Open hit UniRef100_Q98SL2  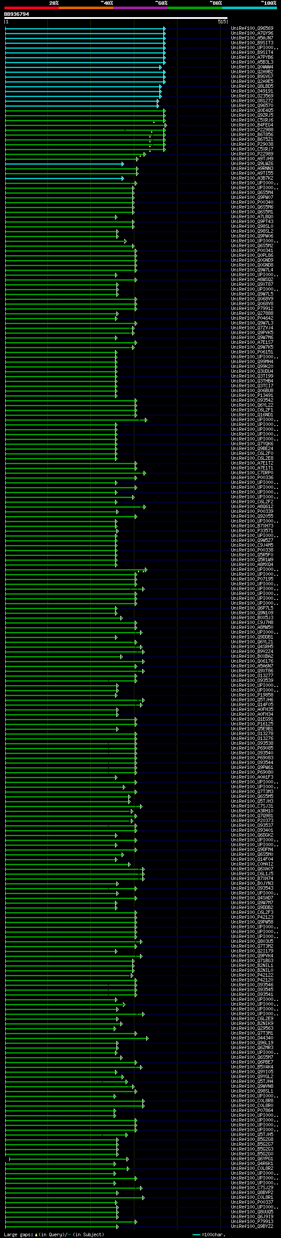(x=252, y=231)
